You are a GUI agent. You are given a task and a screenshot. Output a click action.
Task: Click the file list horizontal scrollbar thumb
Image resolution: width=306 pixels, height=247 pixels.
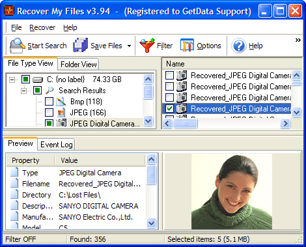[186, 124]
